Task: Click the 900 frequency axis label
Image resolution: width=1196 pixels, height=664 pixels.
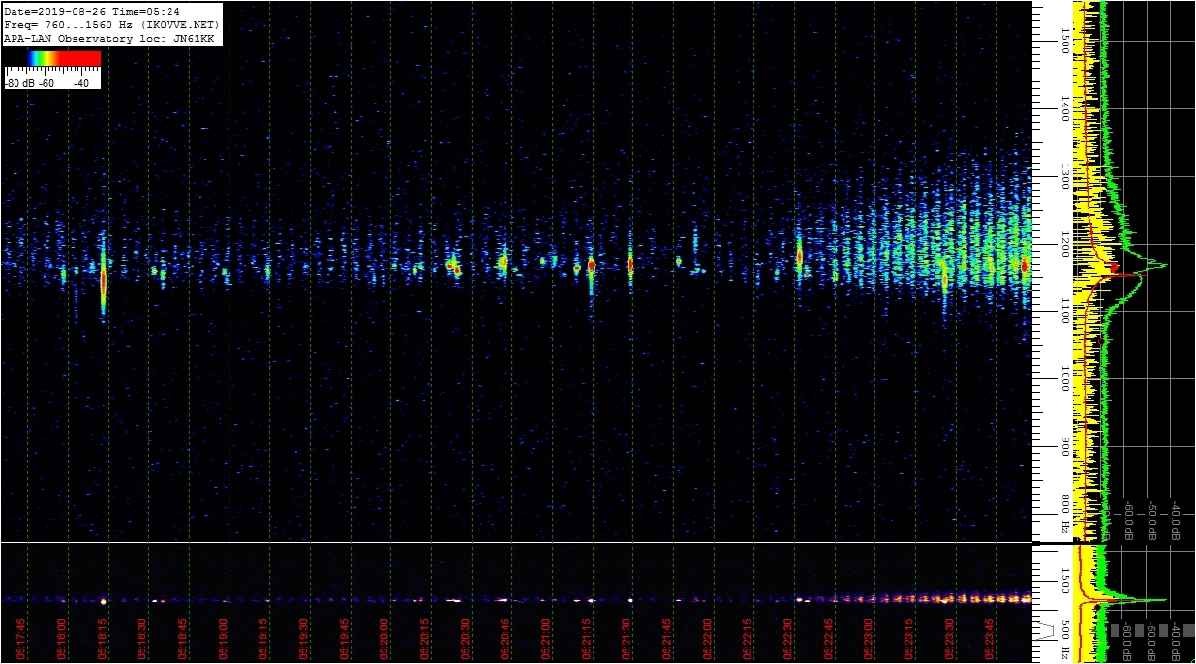Action: pyautogui.click(x=1064, y=447)
